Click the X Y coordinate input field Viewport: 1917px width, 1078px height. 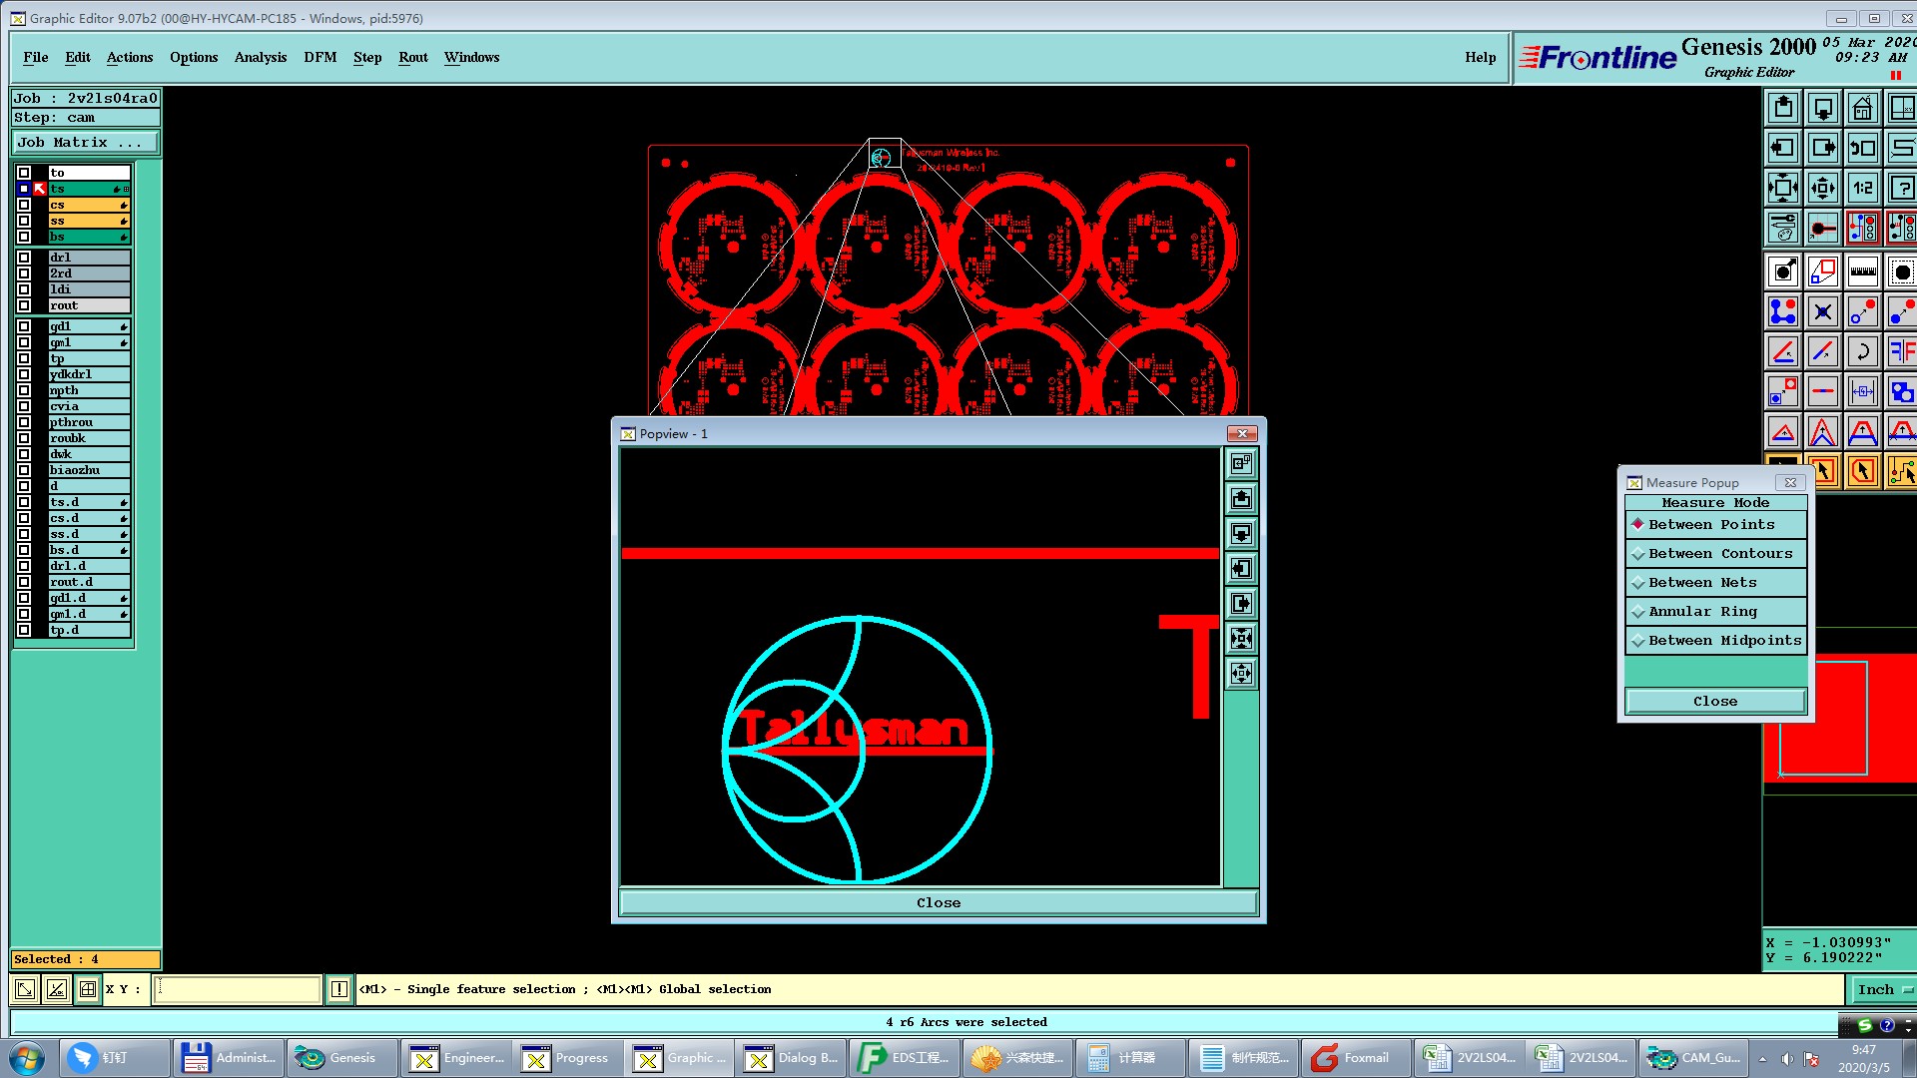click(238, 989)
